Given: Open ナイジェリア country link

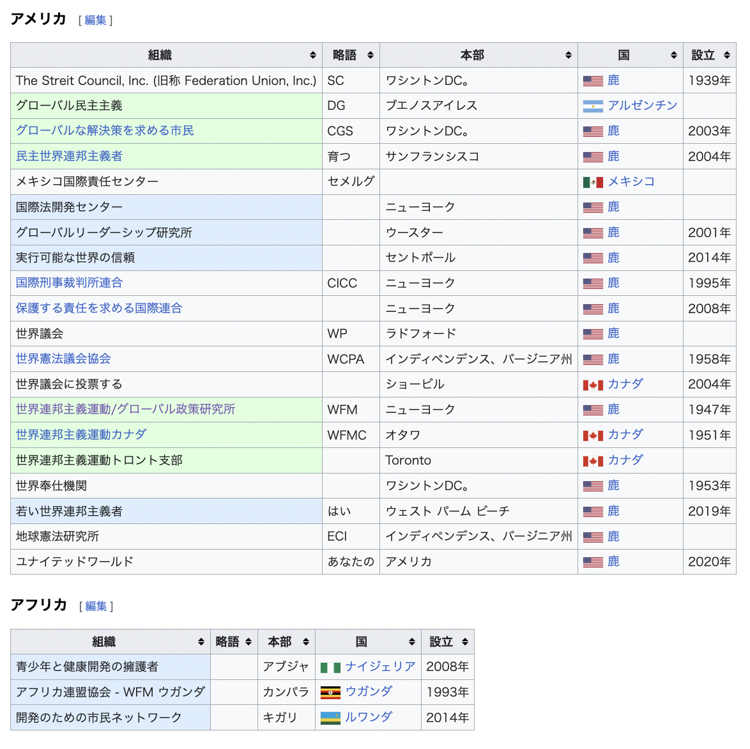Looking at the screenshot, I should point(380,666).
